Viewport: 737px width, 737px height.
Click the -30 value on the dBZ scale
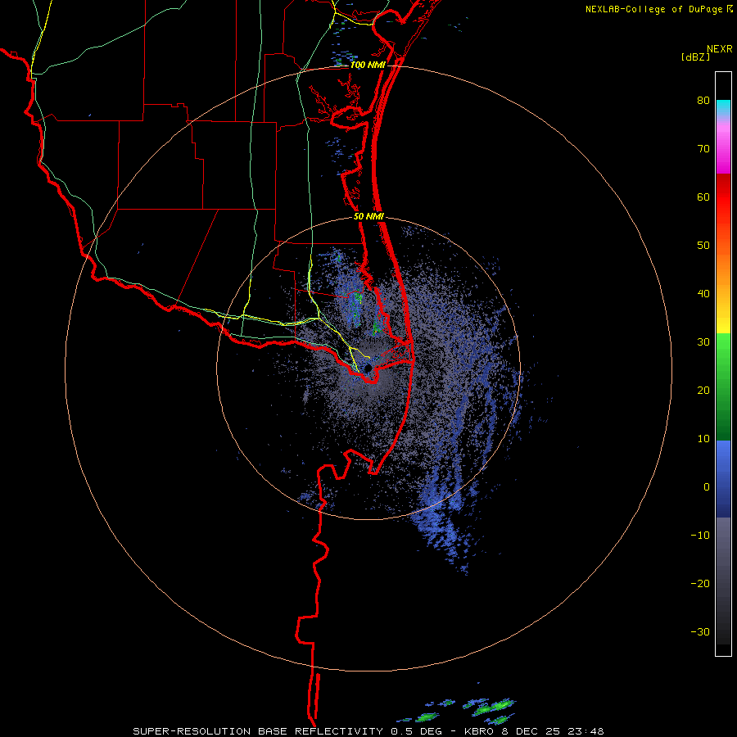700,631
